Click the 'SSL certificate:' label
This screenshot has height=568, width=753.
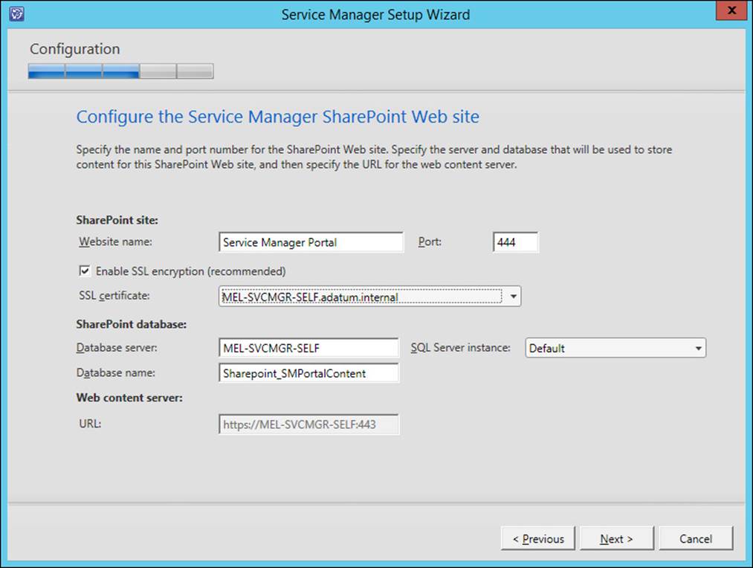[x=114, y=296]
